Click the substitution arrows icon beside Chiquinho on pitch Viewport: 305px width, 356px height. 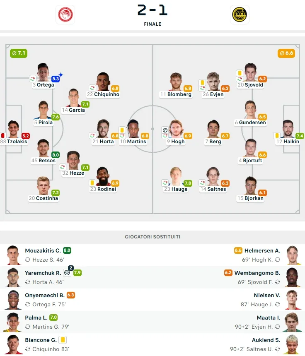point(92,88)
